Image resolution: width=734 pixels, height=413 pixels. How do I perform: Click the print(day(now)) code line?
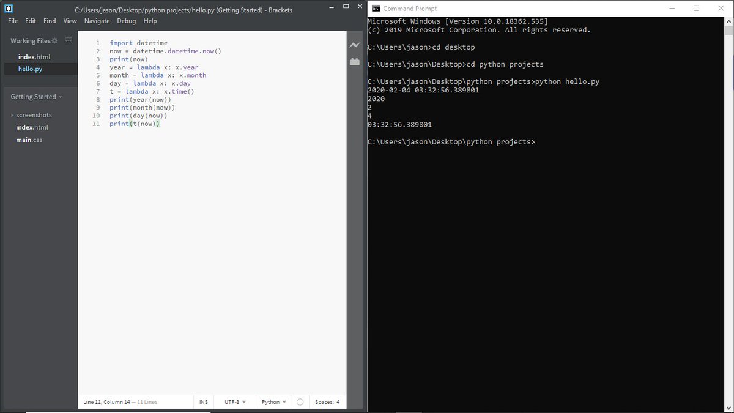point(138,115)
